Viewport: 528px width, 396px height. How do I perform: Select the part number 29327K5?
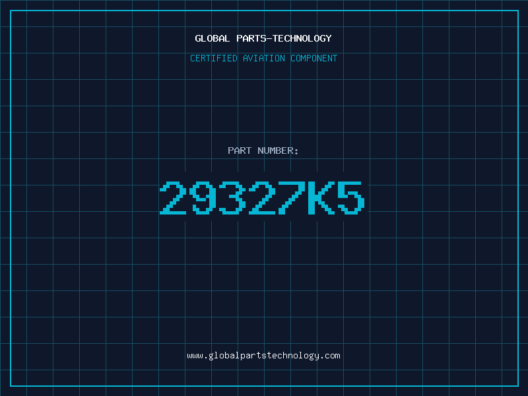tap(262, 197)
